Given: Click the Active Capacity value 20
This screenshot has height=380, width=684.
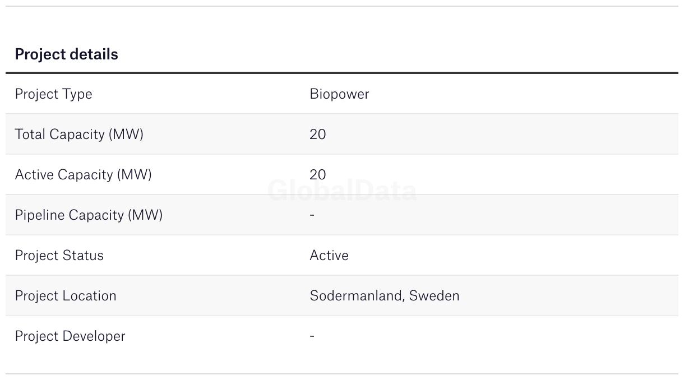Looking at the screenshot, I should [317, 175].
